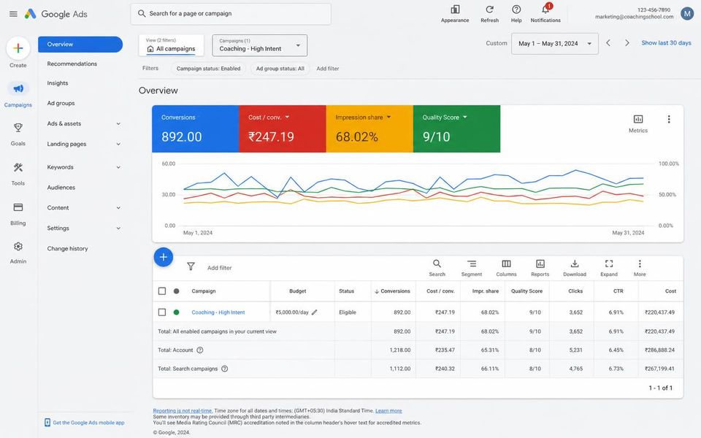The image size is (701, 438).
Task: Edit the ₹5,000.00/day budget pencil
Action: (x=314, y=312)
